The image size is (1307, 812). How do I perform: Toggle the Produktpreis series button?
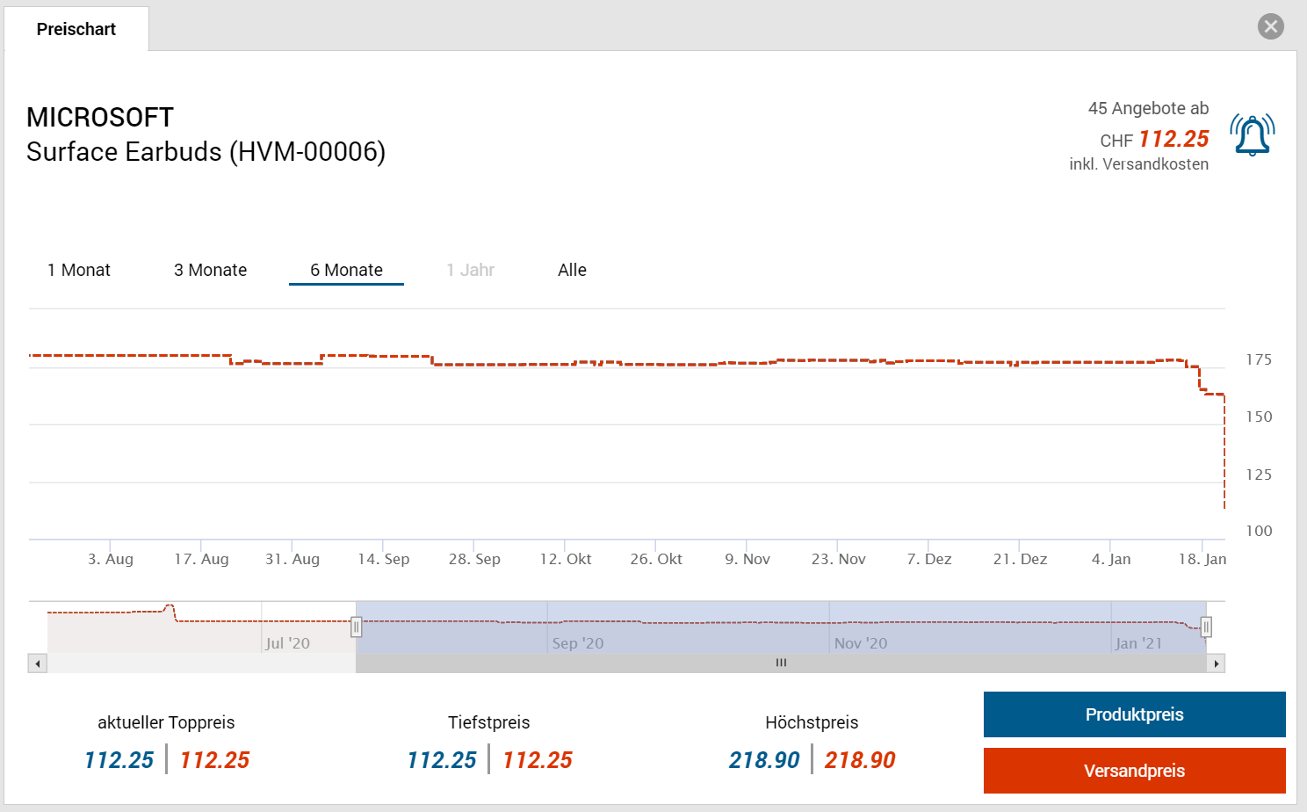1134,714
